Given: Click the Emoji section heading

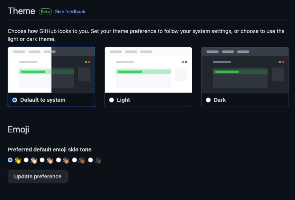Looking at the screenshot, I should pos(18,129).
